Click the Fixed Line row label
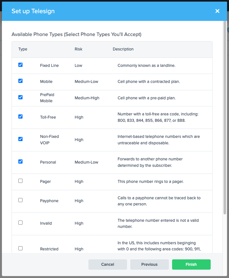 pyautogui.click(x=50, y=66)
